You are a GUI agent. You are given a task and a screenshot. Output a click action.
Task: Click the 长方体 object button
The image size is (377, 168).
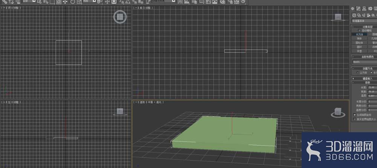[359, 34]
